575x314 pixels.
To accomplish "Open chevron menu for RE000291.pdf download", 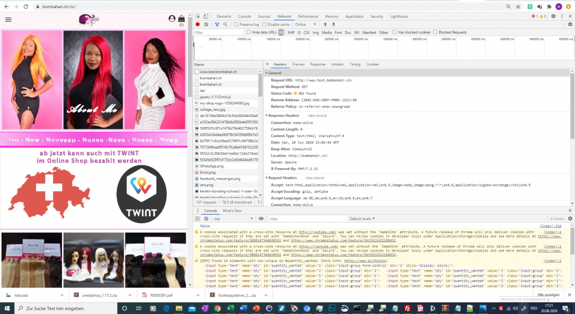I will [x=198, y=295].
